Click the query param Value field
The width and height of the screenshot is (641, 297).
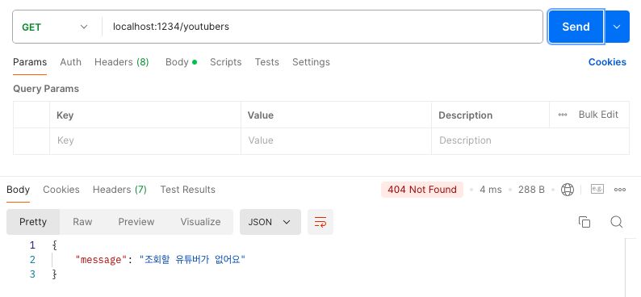point(336,141)
